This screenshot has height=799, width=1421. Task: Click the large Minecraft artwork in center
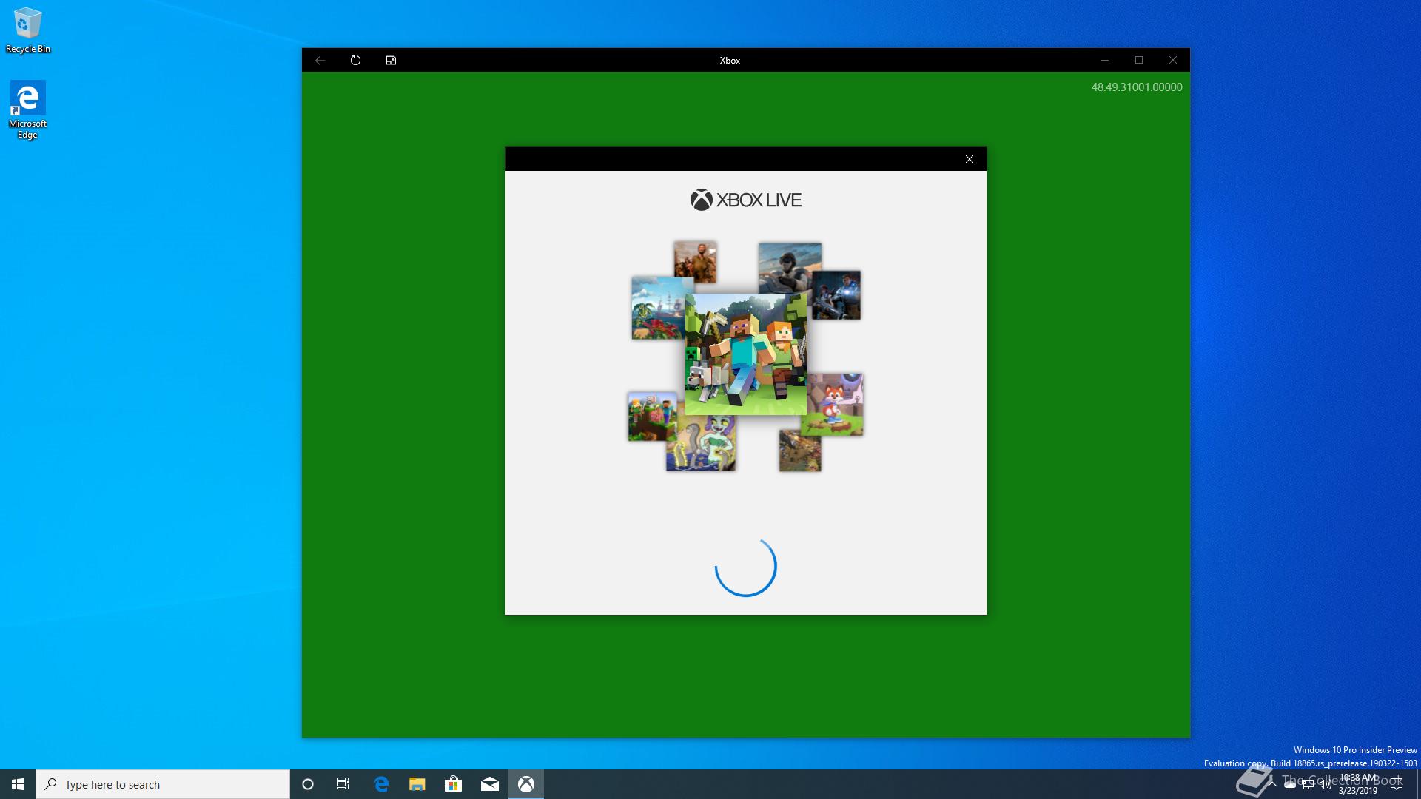click(x=745, y=354)
